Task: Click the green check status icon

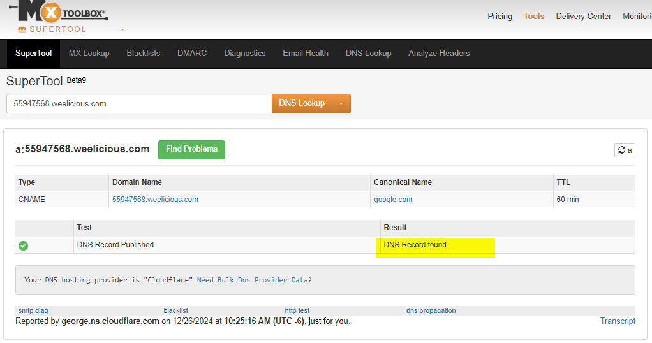Action: coord(23,245)
